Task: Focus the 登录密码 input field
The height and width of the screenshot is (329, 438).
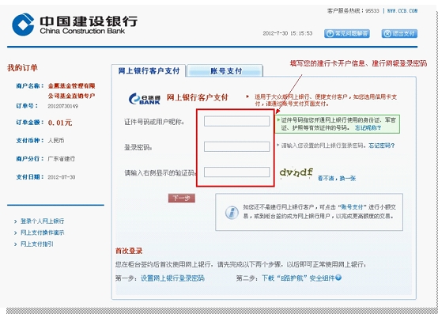Action: 236,146
